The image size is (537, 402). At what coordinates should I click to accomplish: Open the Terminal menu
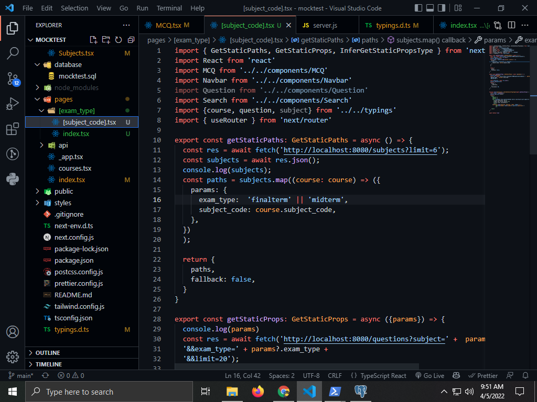tap(169, 8)
